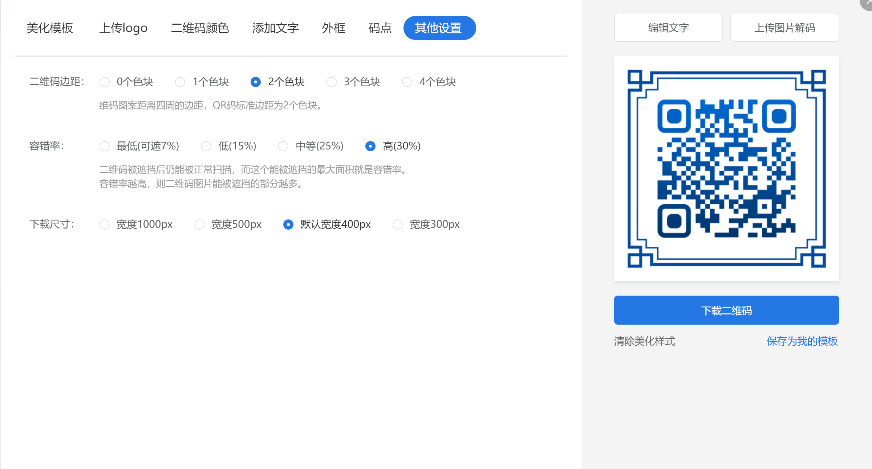The image size is (872, 469).
Task: Click the hint line 容错率越高
Action: (x=202, y=184)
